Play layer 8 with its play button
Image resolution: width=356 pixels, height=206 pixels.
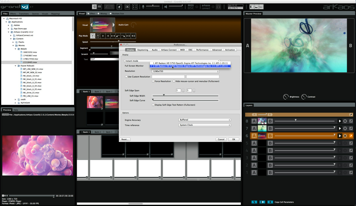(x=340, y=121)
